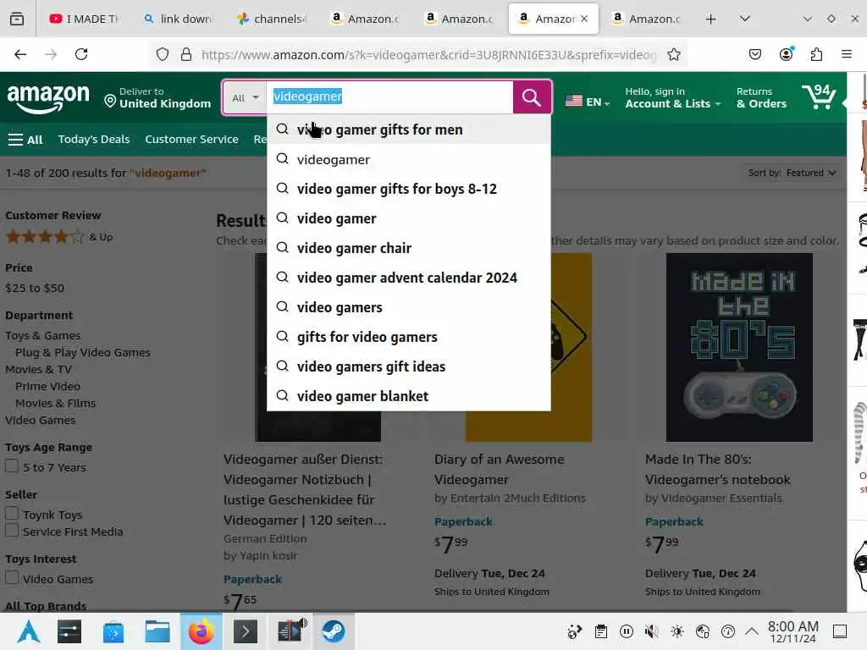The image size is (867, 650).
Task: Open the terminal icon in taskbar
Action: coord(246,631)
